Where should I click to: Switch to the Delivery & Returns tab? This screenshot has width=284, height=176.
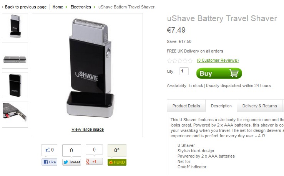pos(259,106)
